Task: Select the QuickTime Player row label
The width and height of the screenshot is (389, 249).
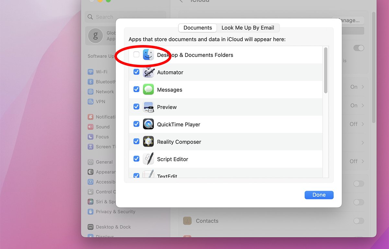Action: [179, 124]
